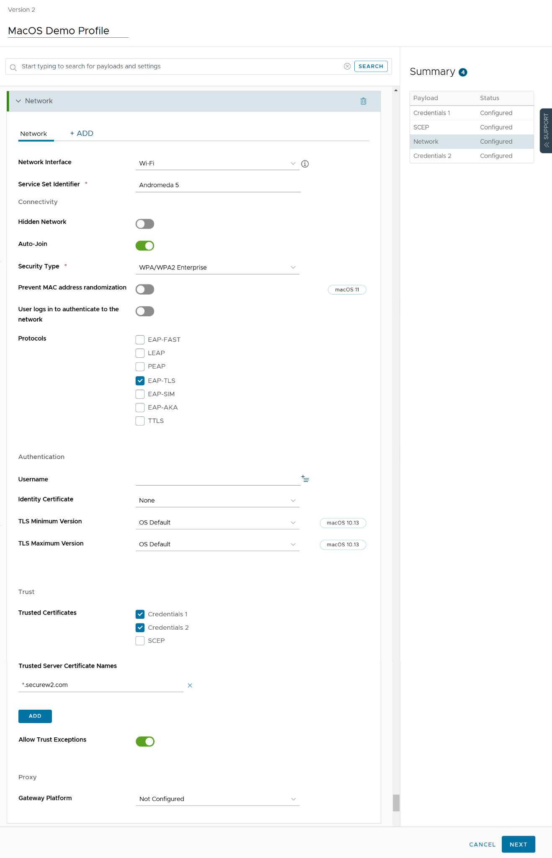This screenshot has height=858, width=552.
Task: Open the Gateway Platform dropdown
Action: (x=217, y=799)
